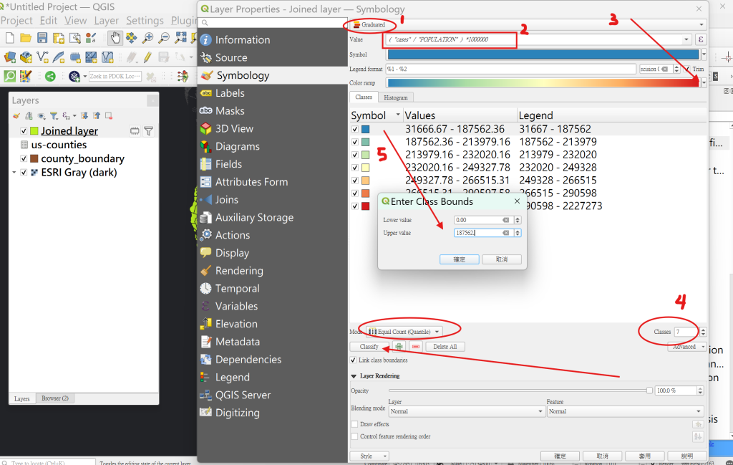This screenshot has height=465, width=733.
Task: Toggle visibility of ESRI Gray (dark) layer
Action: coord(24,173)
